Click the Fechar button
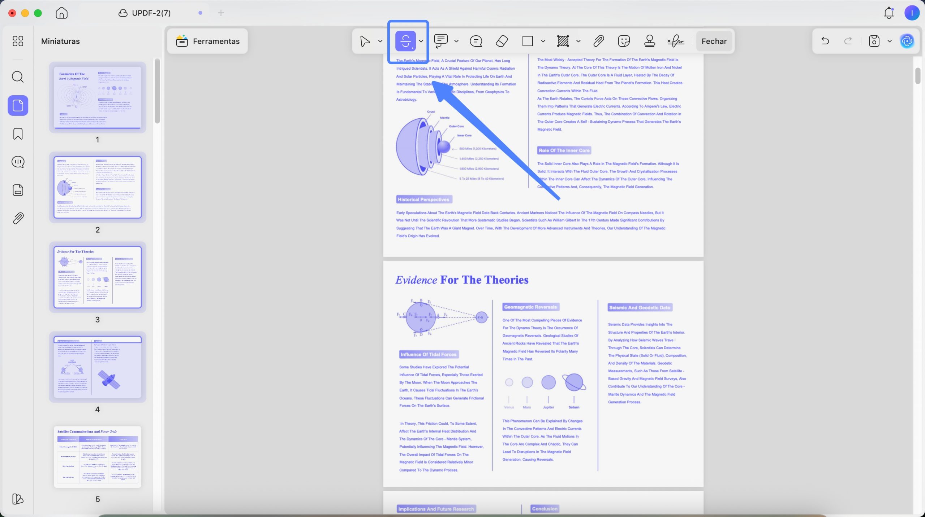The height and width of the screenshot is (517, 925). (714, 41)
